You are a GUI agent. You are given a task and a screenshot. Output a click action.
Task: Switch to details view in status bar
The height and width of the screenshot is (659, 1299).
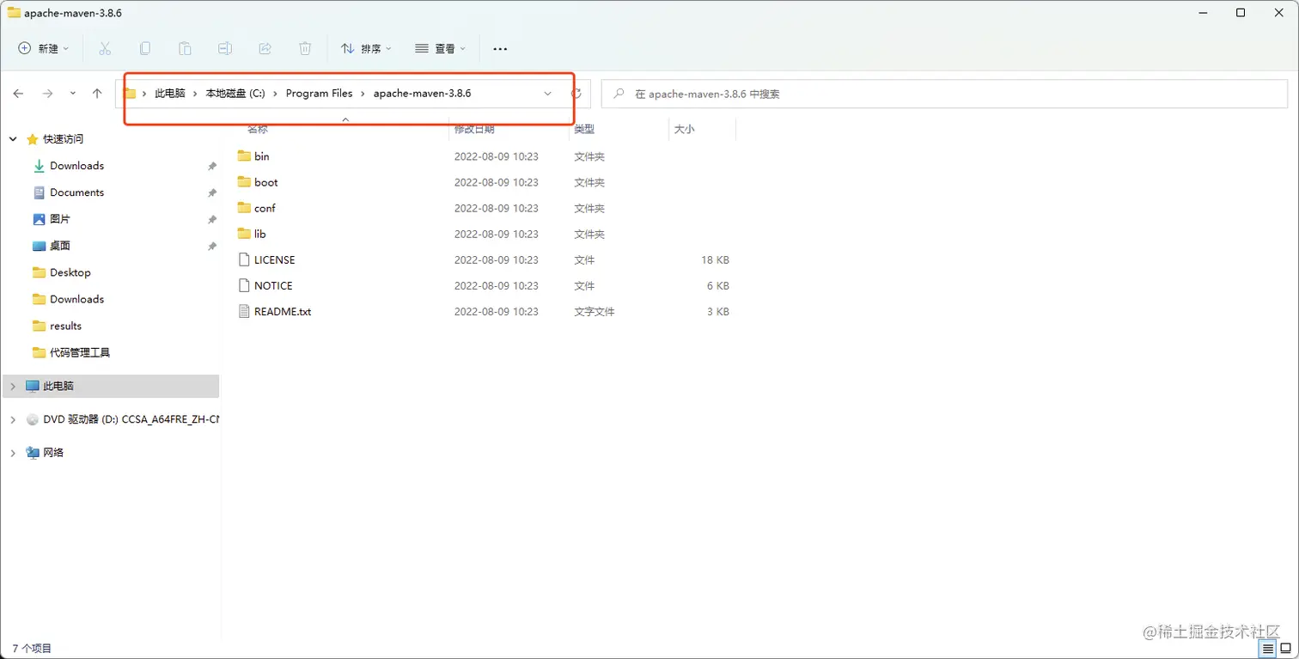click(x=1267, y=649)
